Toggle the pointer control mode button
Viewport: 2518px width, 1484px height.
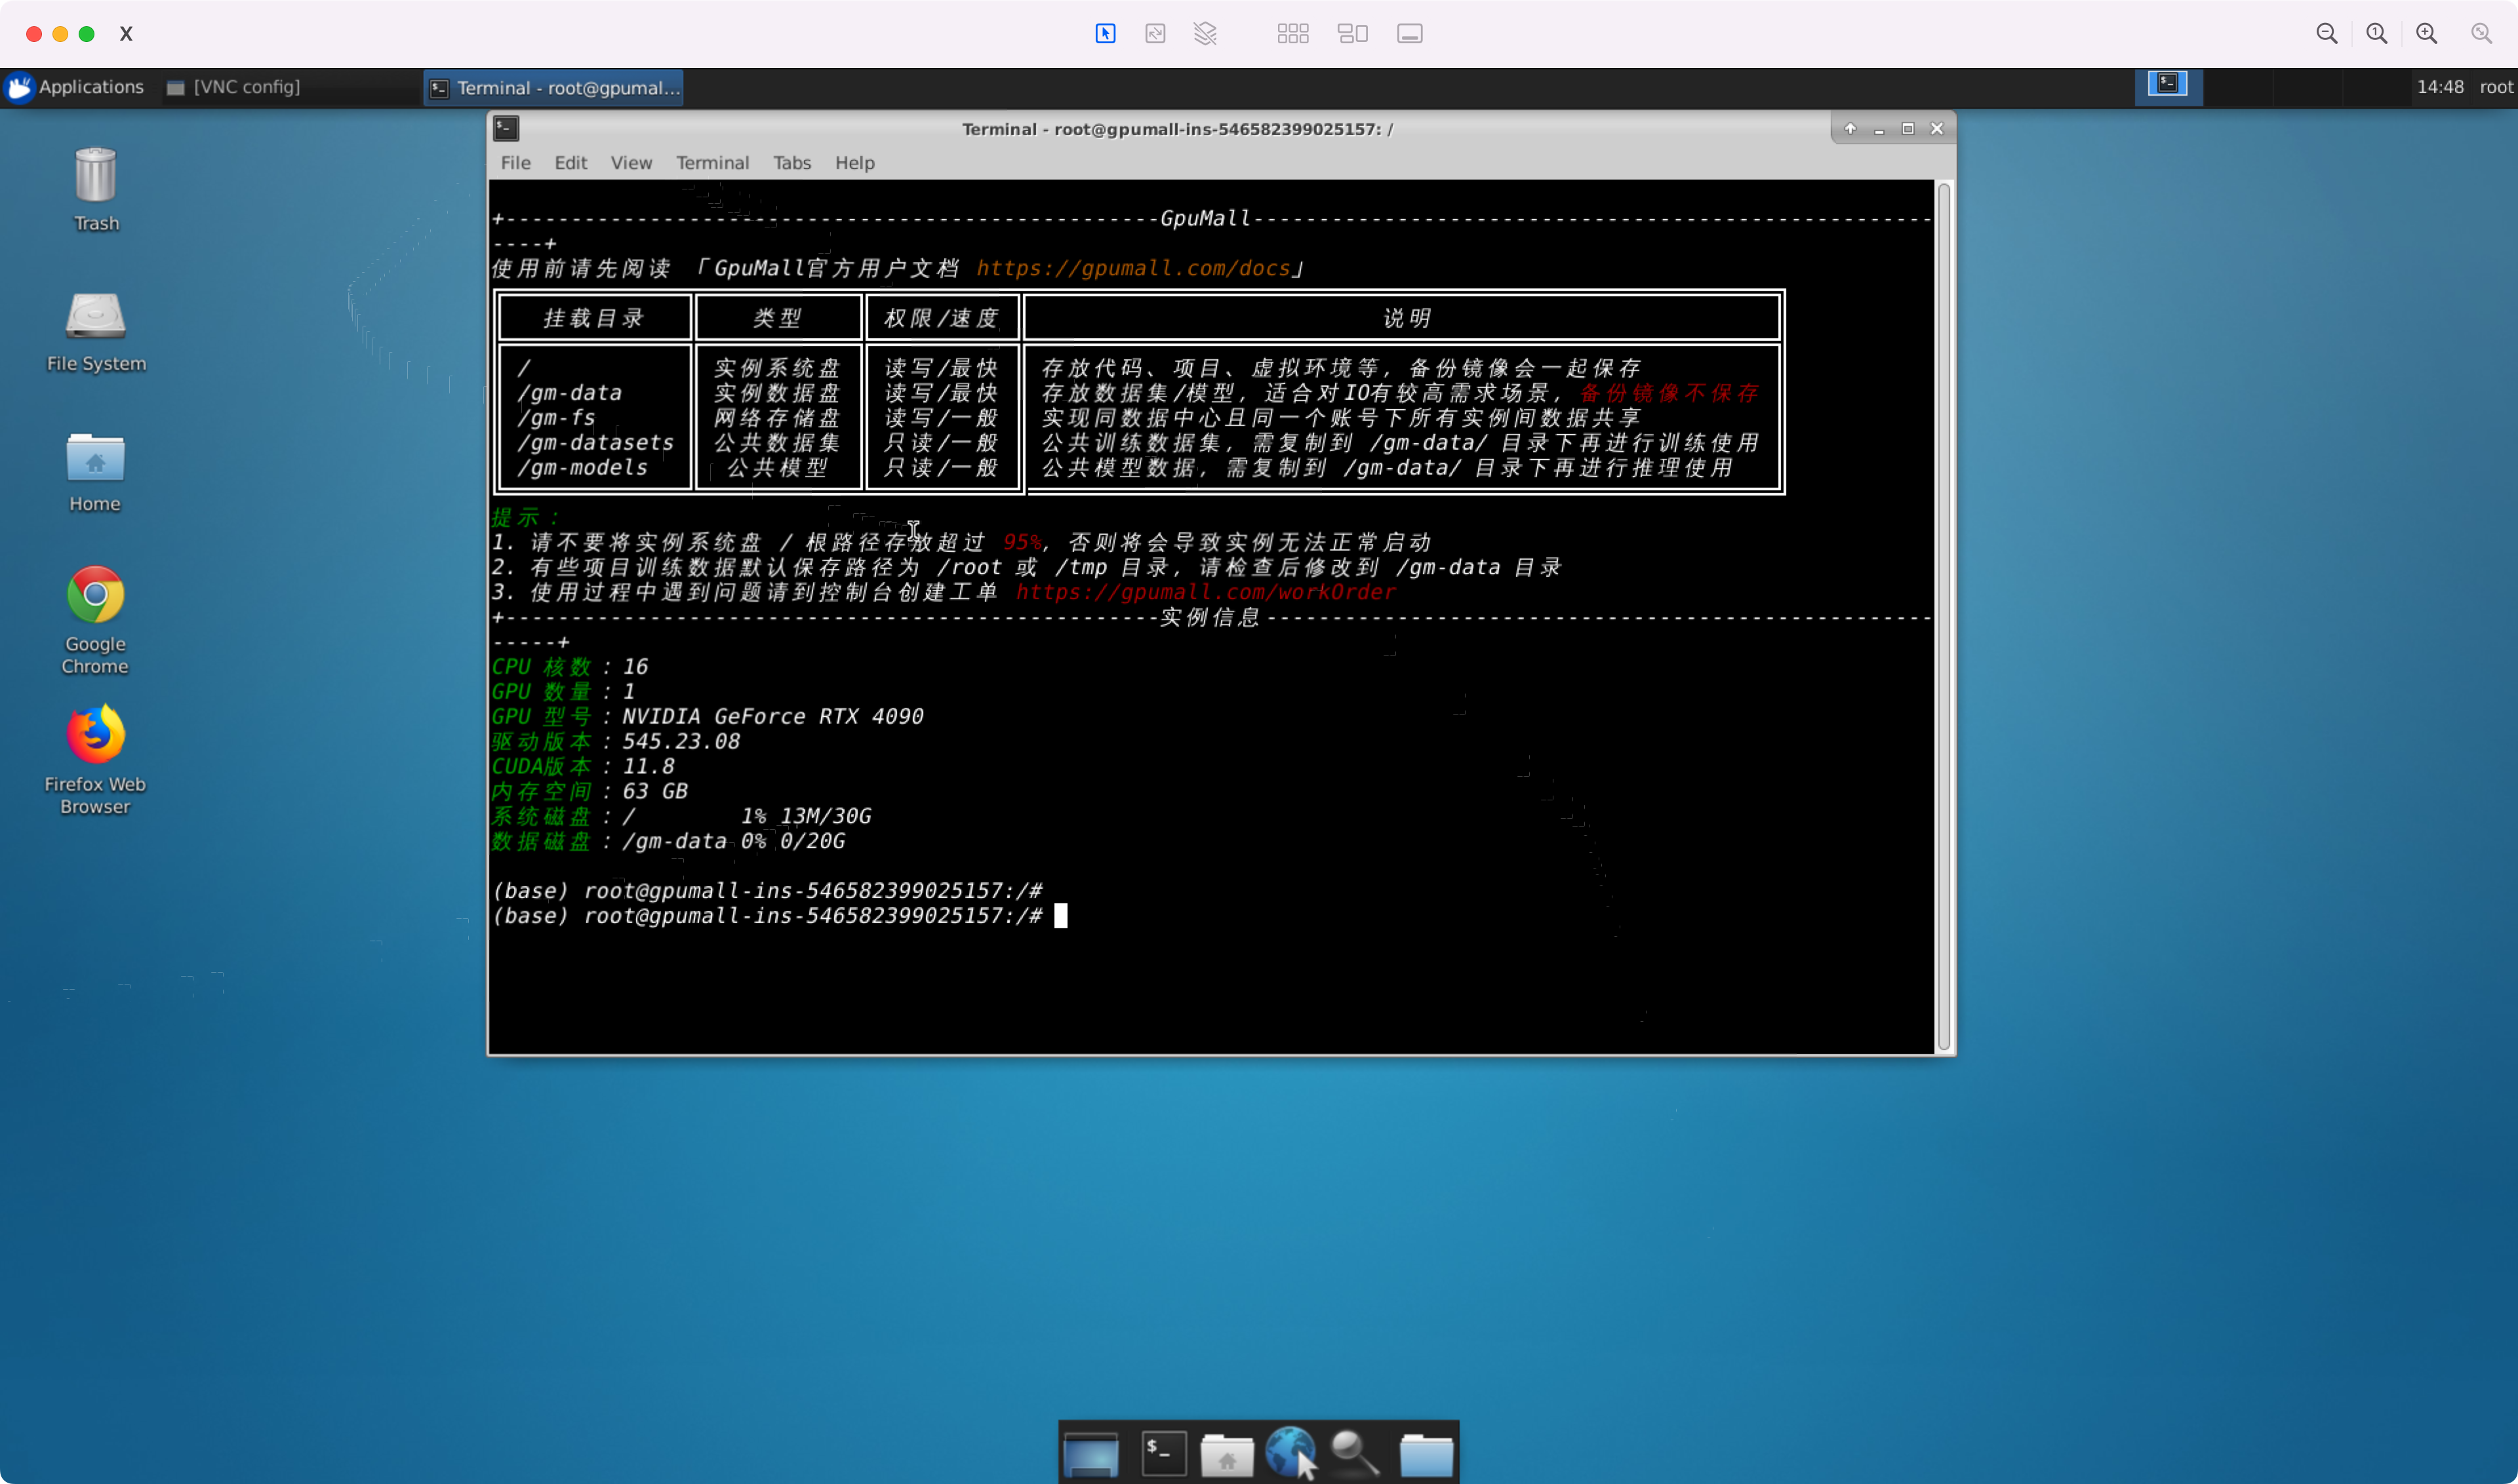[x=1106, y=34]
